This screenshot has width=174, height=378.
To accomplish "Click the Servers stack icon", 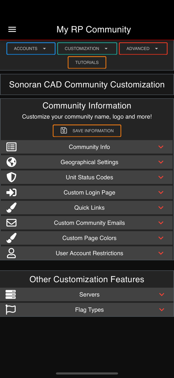I will pos(11,294).
